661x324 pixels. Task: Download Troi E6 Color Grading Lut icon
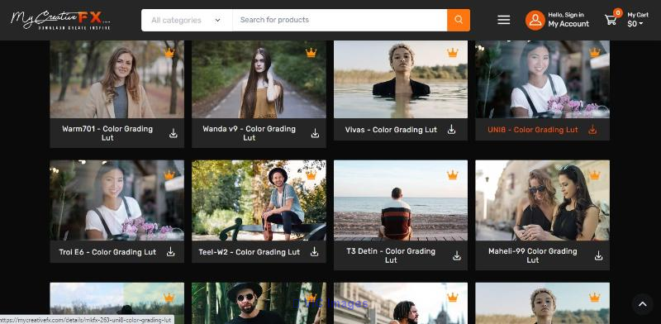click(x=170, y=252)
